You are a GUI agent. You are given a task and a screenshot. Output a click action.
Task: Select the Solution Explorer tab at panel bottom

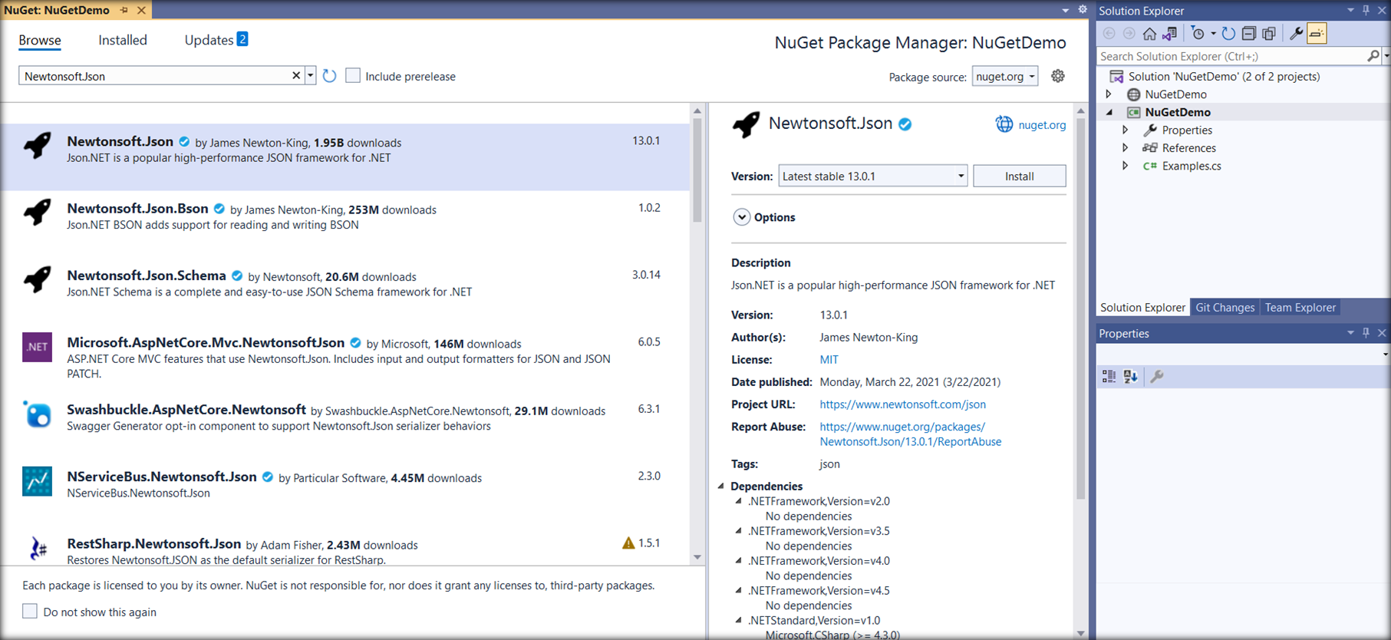(x=1142, y=307)
